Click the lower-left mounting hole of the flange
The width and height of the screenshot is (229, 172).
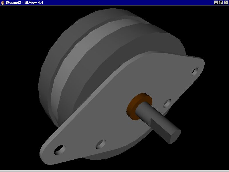click(x=60, y=150)
